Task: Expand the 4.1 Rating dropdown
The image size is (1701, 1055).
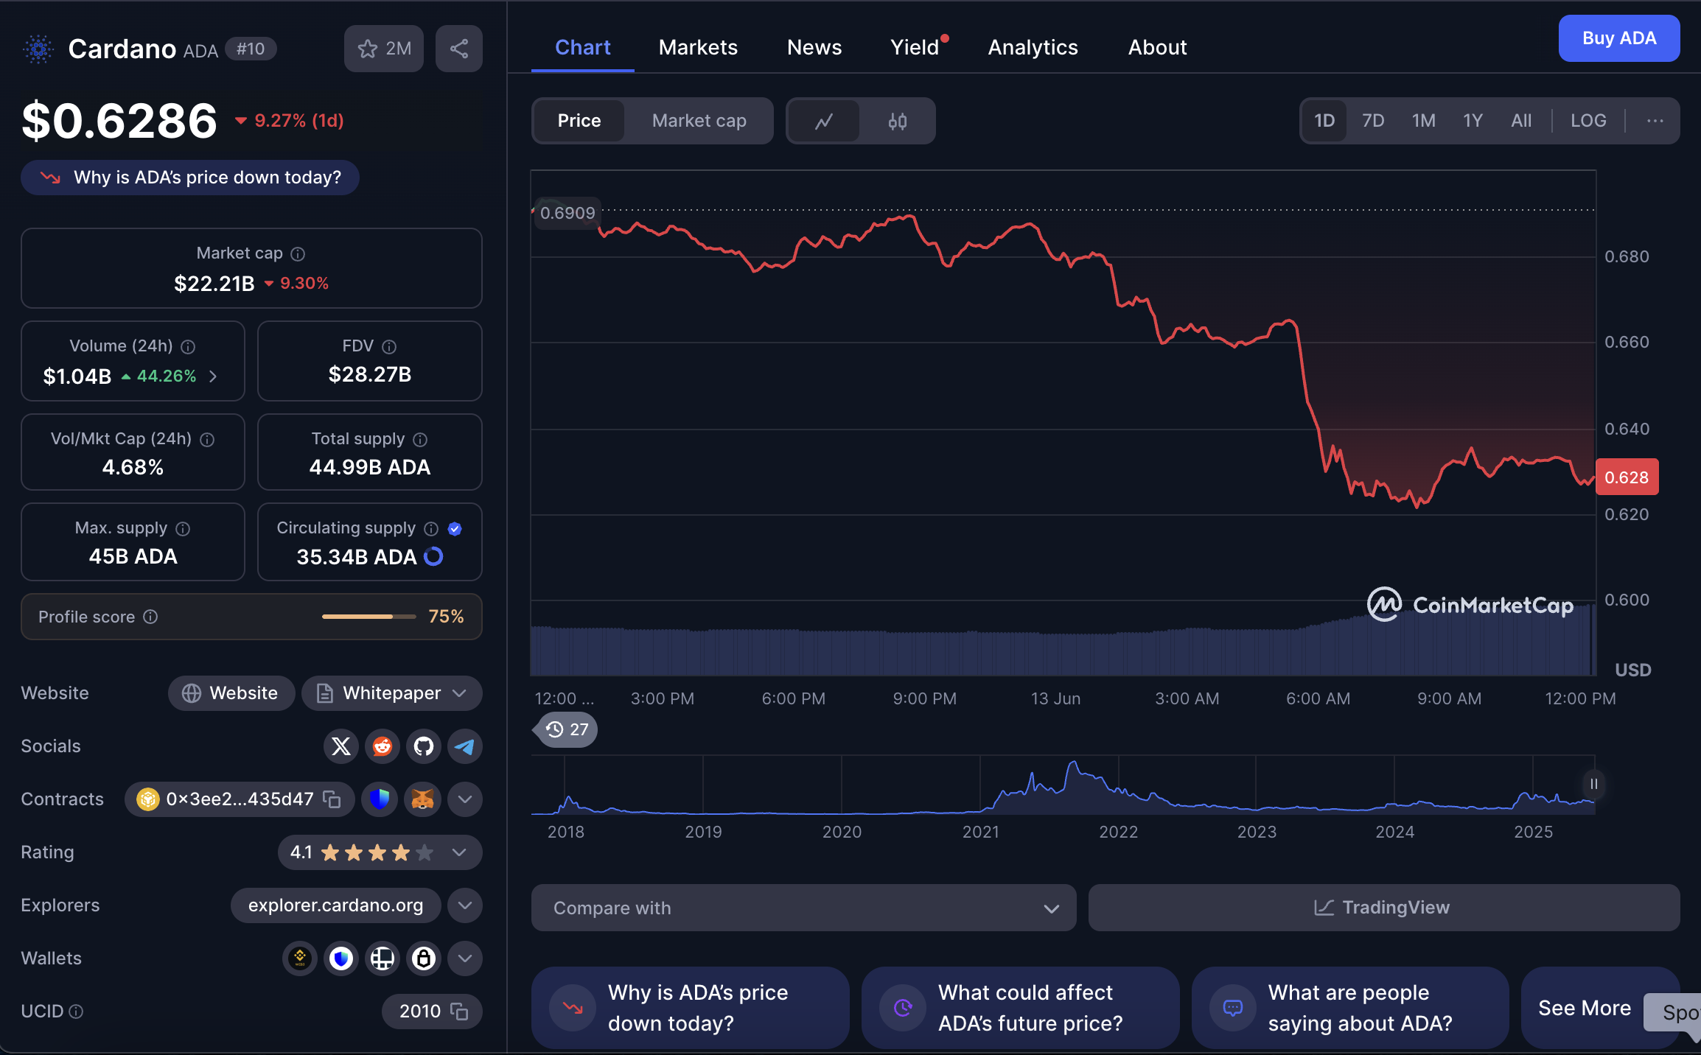Action: point(380,852)
